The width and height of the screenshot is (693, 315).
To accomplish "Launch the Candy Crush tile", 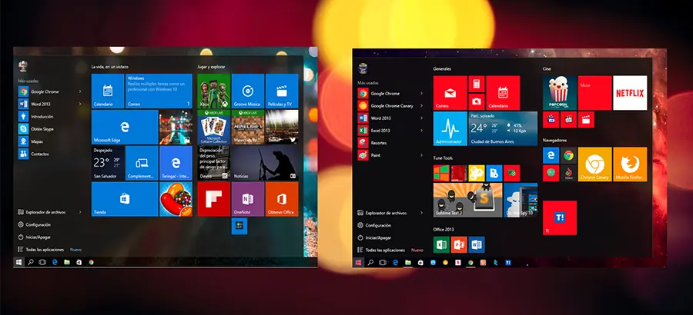I will [x=176, y=200].
